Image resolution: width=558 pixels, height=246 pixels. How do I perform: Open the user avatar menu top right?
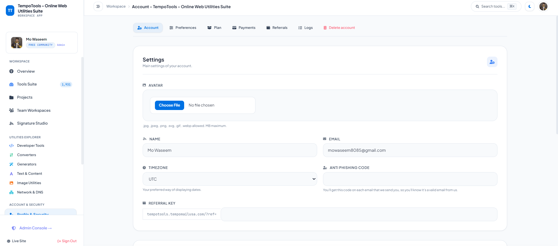coord(543,6)
